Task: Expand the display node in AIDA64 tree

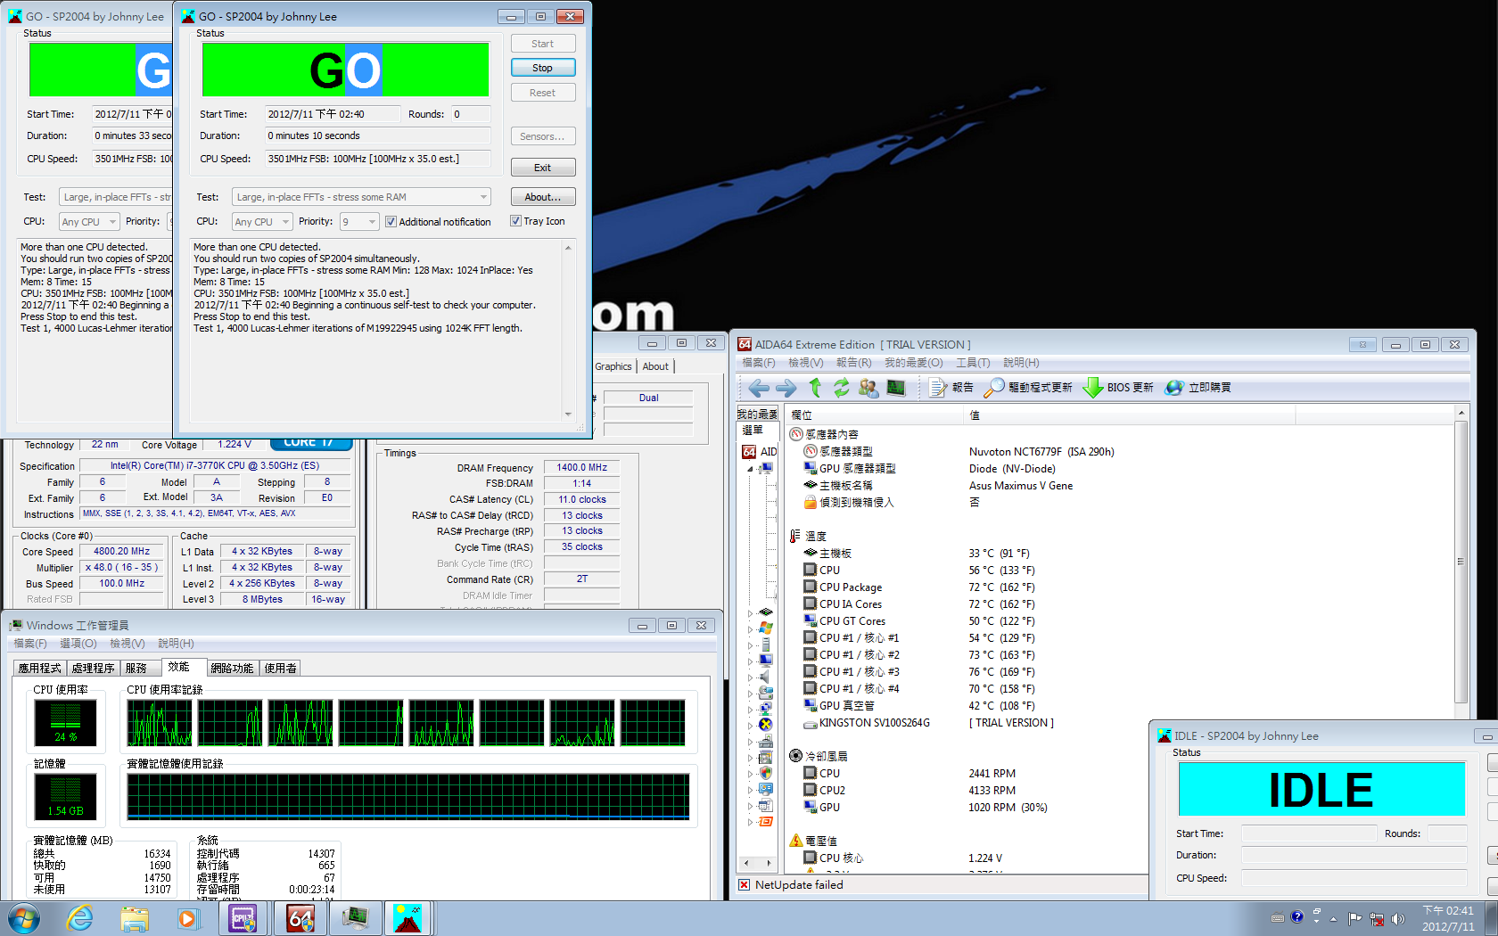Action: point(750,661)
